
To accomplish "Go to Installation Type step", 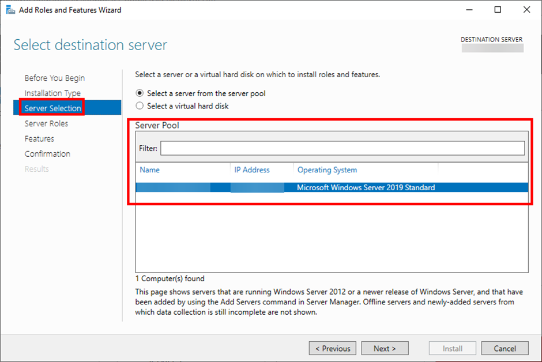I will tap(52, 93).
